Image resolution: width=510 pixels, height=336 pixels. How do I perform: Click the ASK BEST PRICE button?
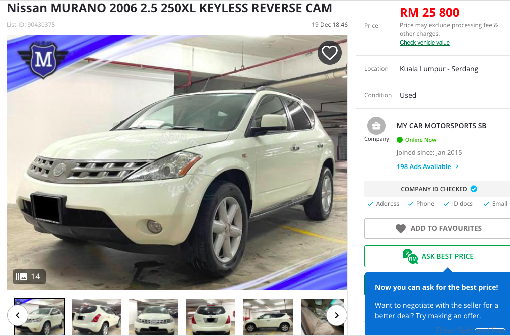tap(438, 256)
